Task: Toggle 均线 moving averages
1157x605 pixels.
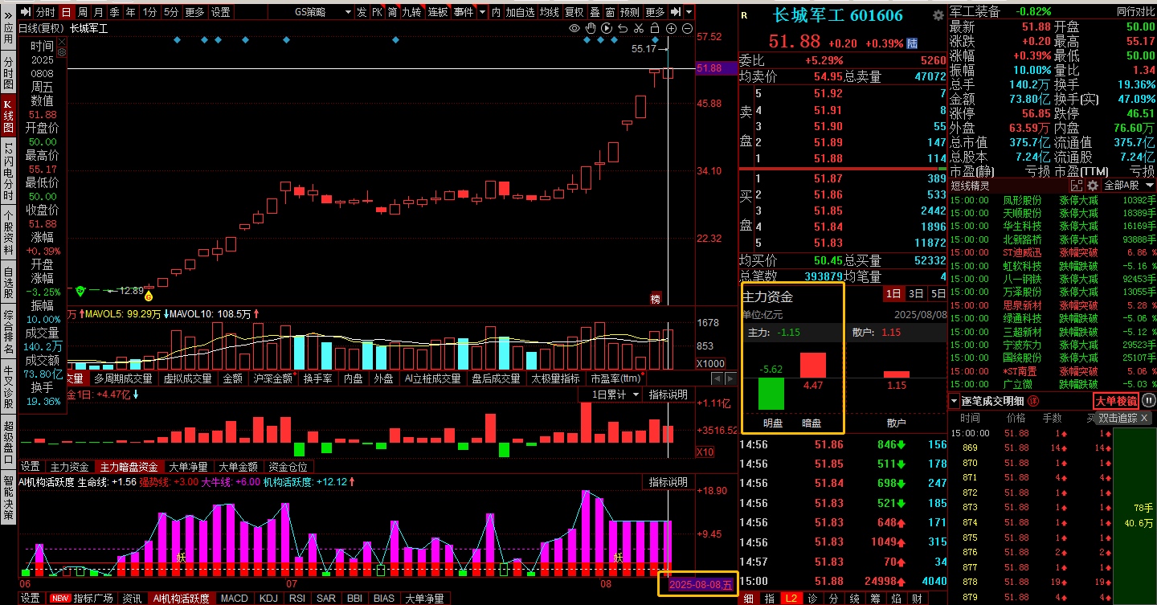Action: [549, 12]
